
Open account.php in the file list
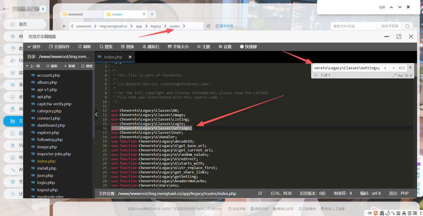49,75
